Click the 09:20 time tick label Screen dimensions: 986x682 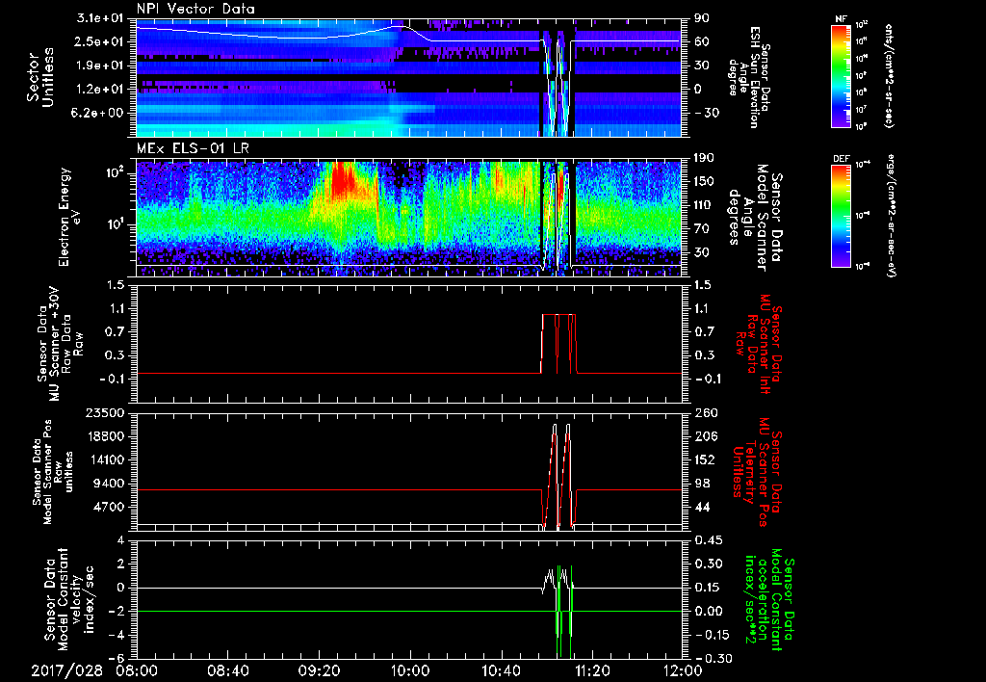point(319,670)
